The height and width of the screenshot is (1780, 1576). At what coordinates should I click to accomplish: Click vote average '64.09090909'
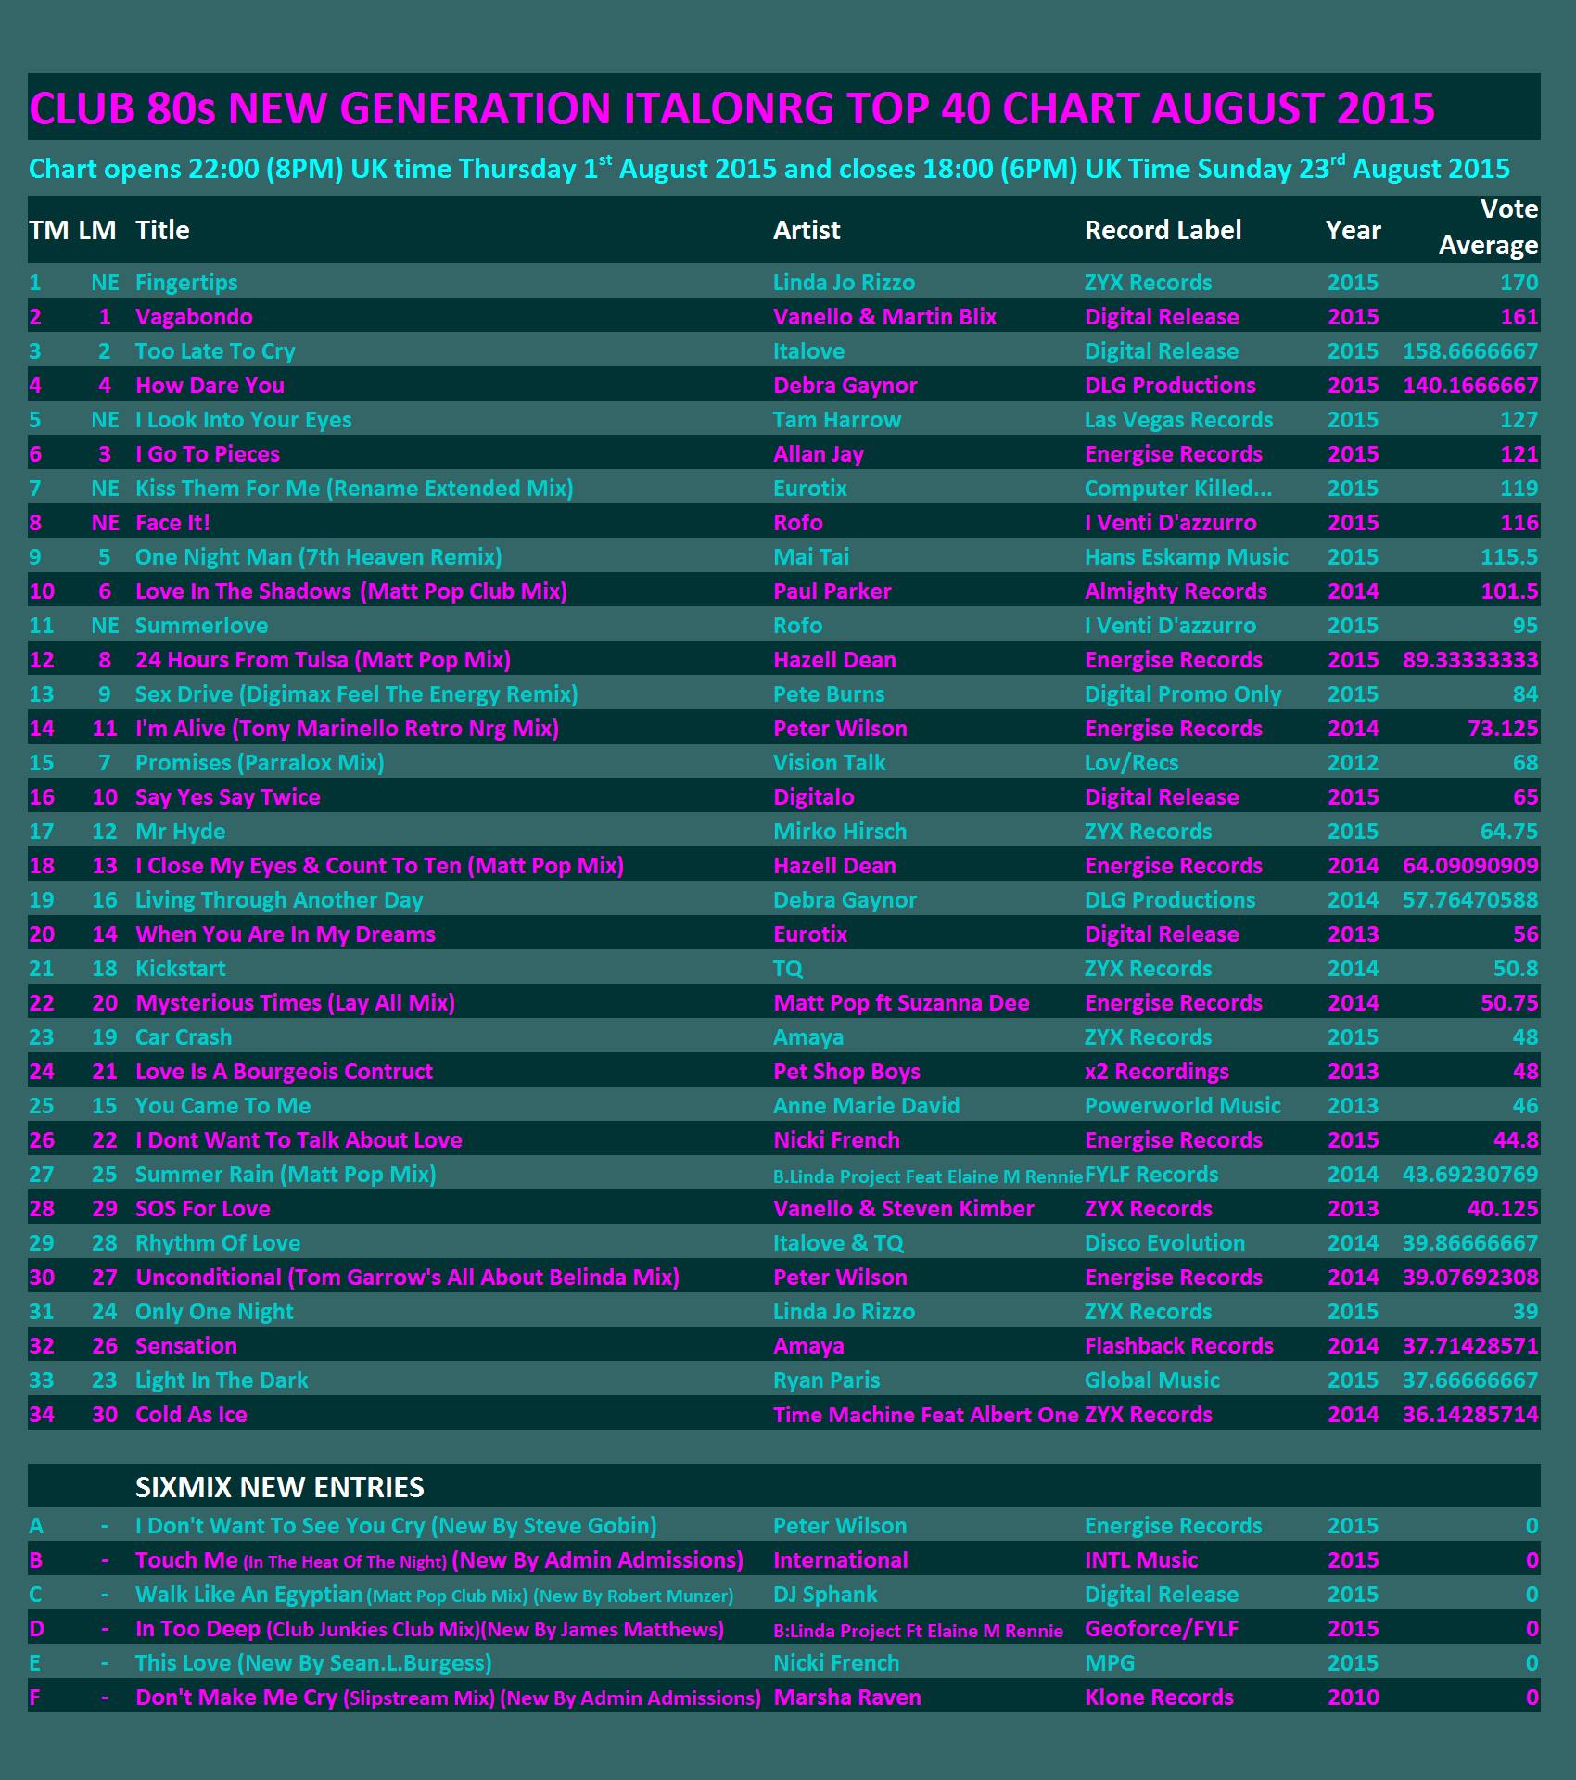(1470, 866)
